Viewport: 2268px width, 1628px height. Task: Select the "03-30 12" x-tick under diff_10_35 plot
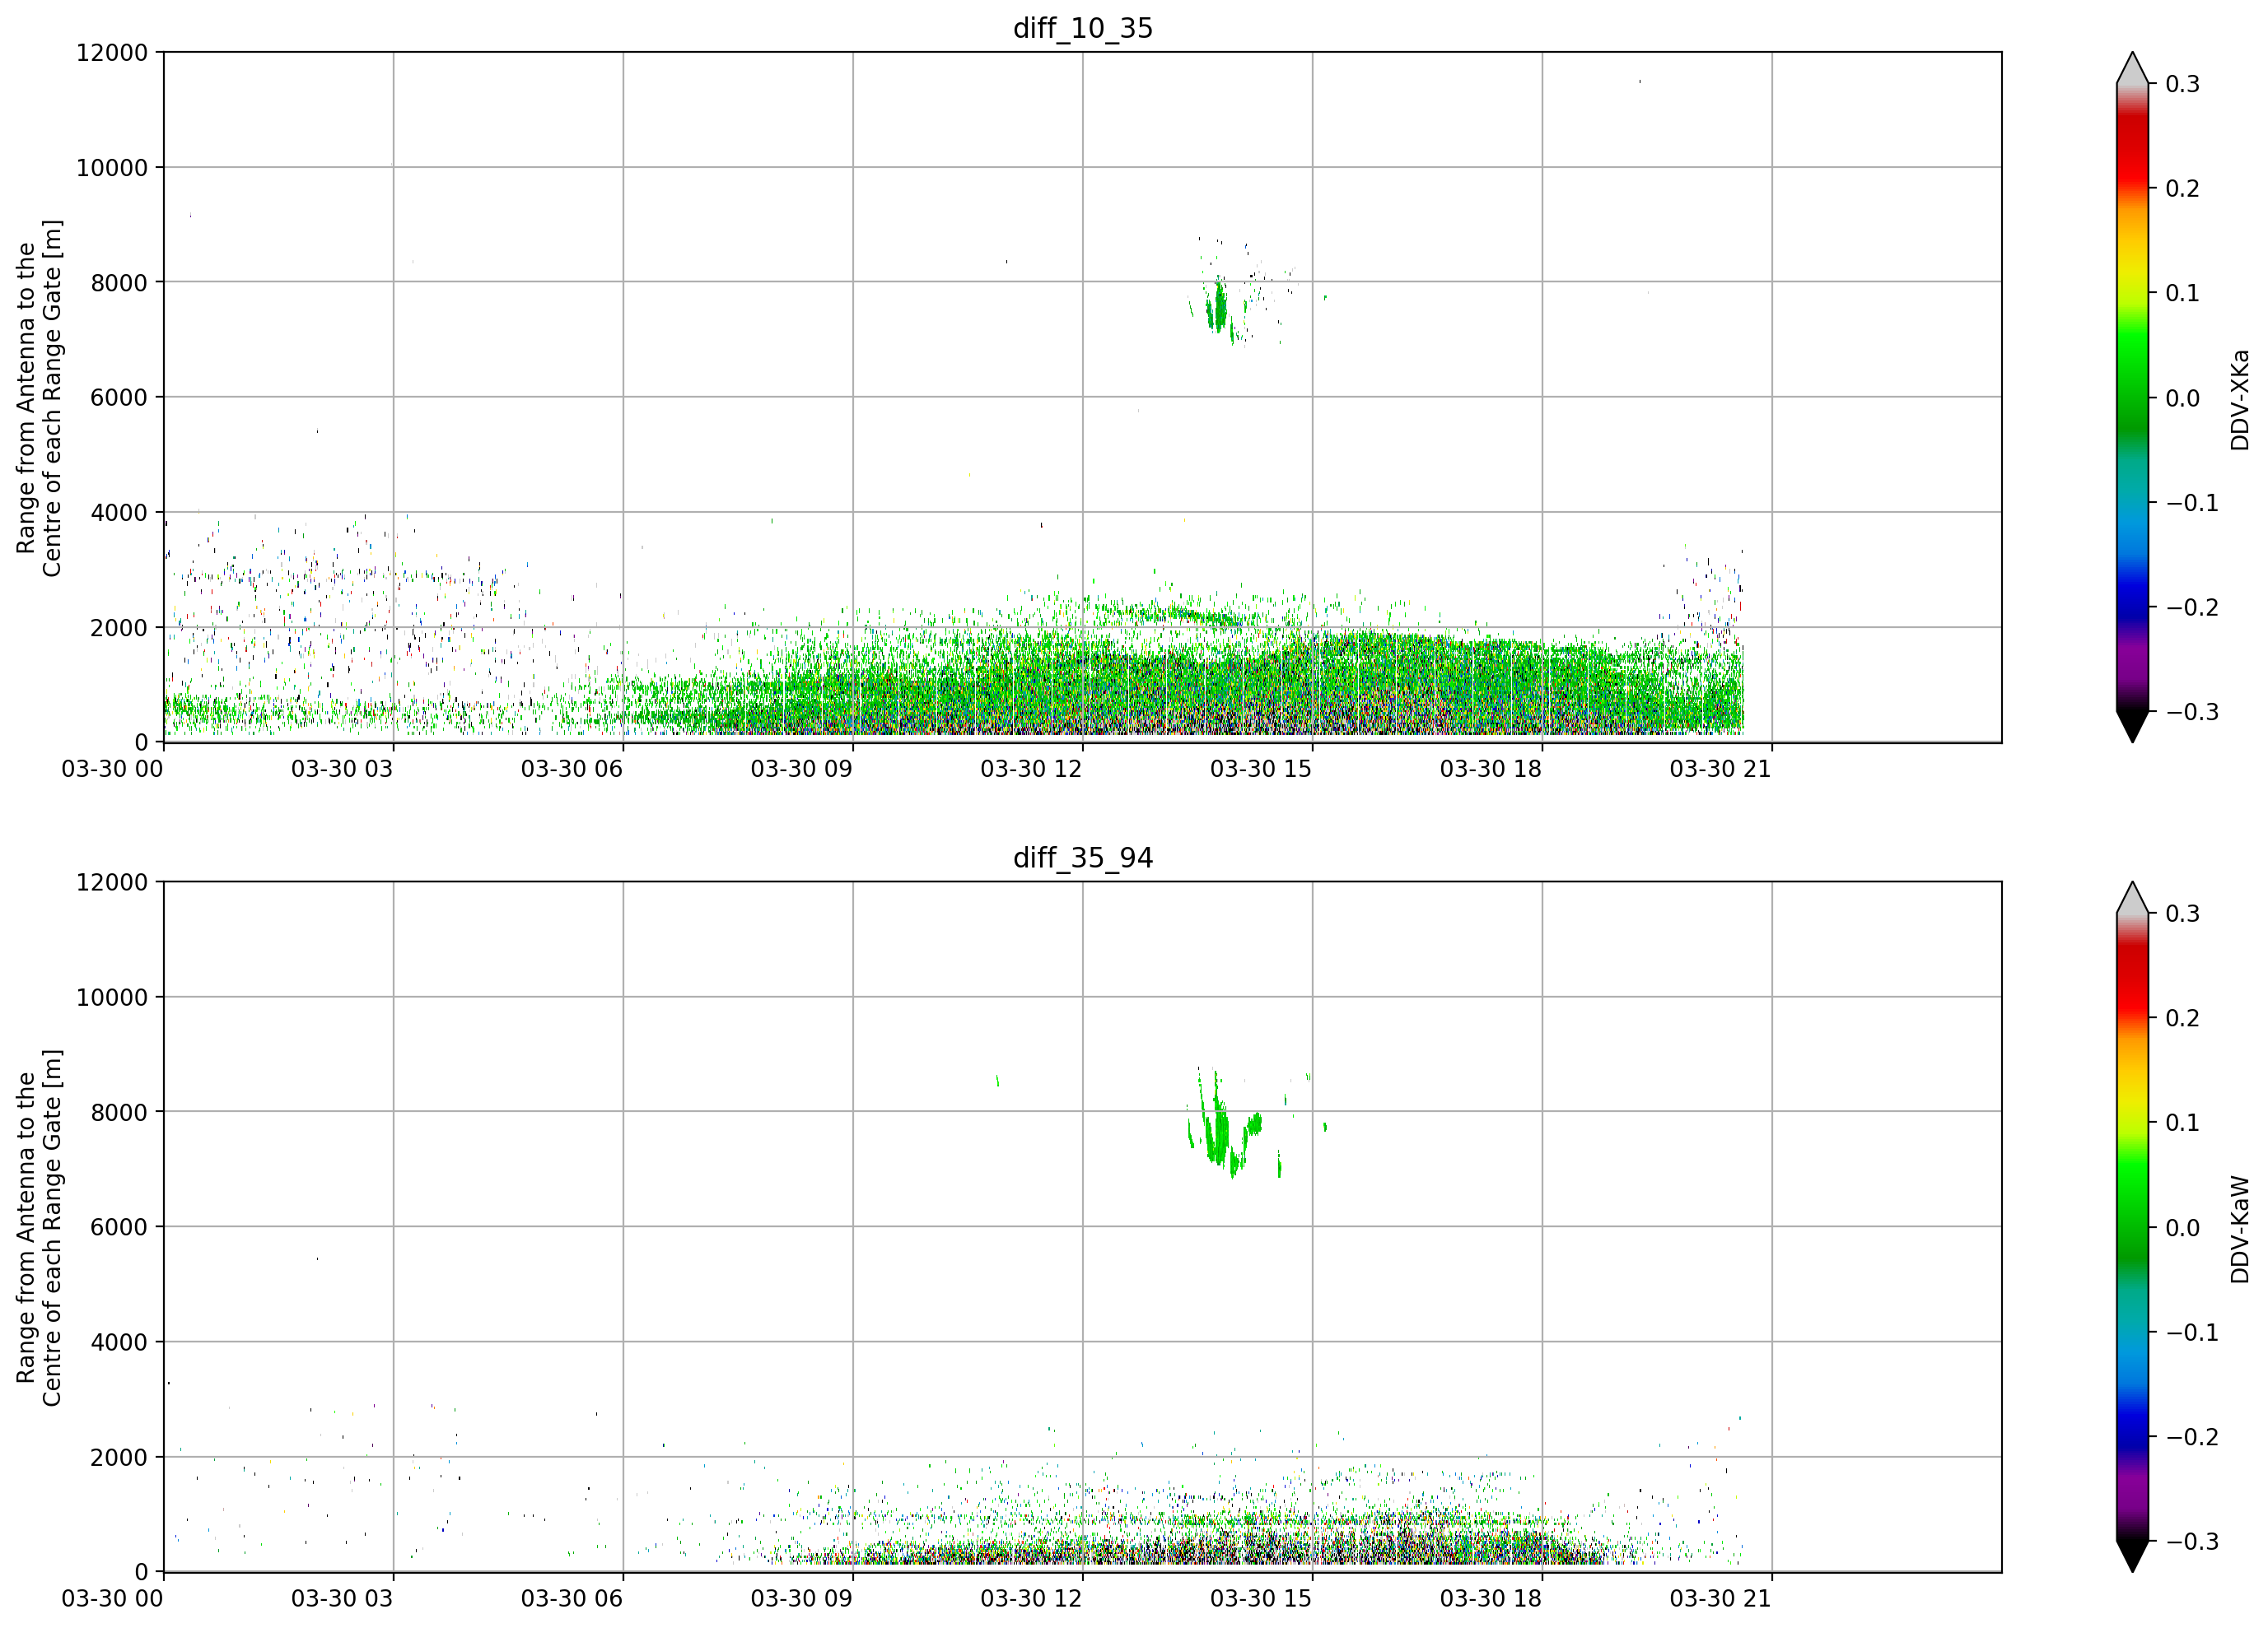[x=1031, y=769]
